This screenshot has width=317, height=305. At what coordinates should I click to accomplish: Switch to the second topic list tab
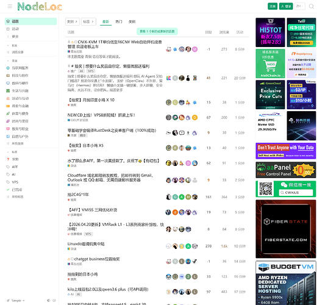click(119, 21)
